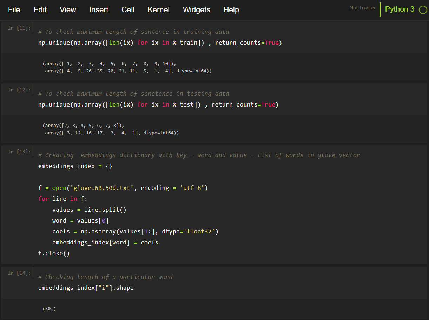Image resolution: width=429 pixels, height=320 pixels.
Task: Open the View menu
Action: click(67, 9)
